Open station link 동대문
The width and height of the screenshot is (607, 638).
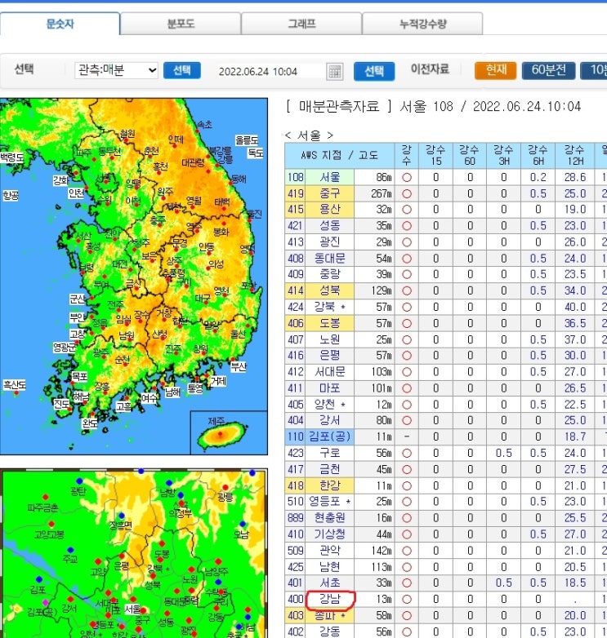(329, 259)
